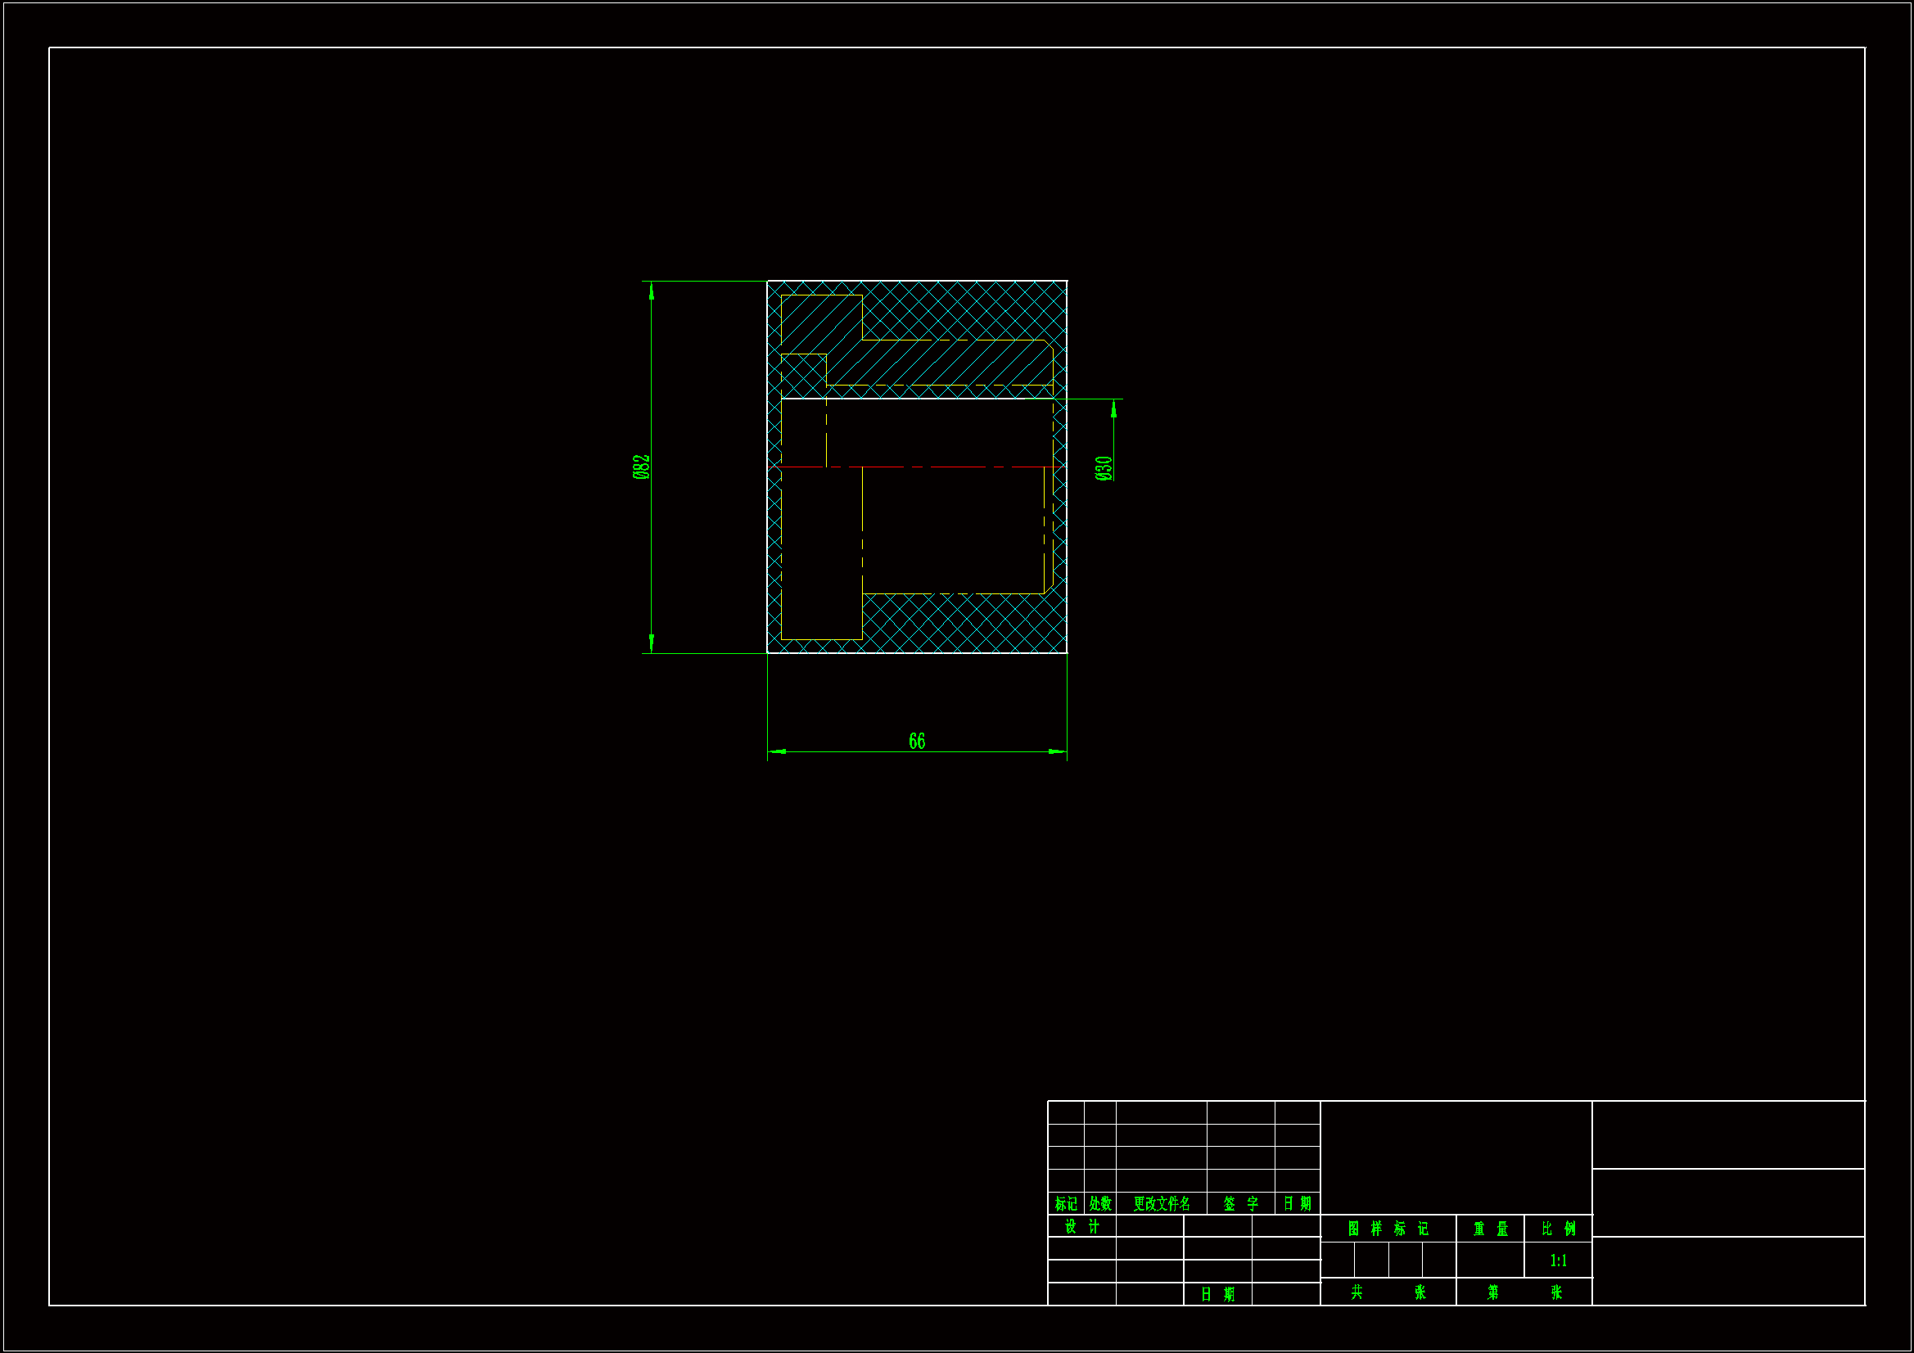The image size is (1914, 1353).
Task: Click the large empty title cell above 图样标记
Action: (1456, 1157)
